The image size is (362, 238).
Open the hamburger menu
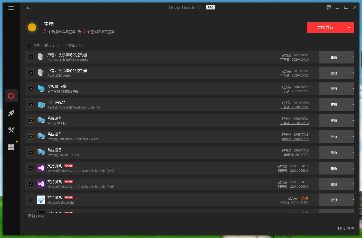point(11,8)
